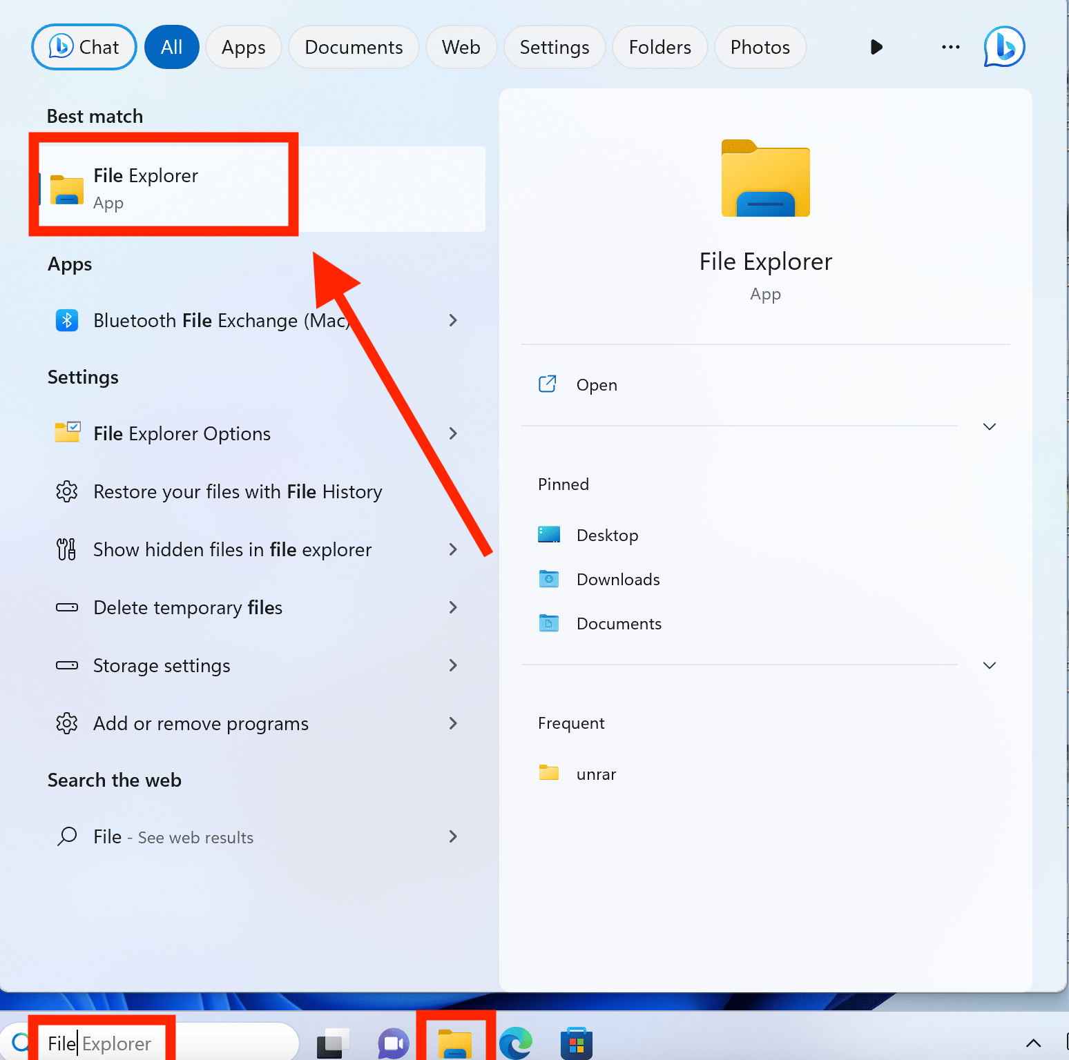Image resolution: width=1069 pixels, height=1060 pixels.
Task: Switch to the Photos search filter
Action: tap(760, 46)
